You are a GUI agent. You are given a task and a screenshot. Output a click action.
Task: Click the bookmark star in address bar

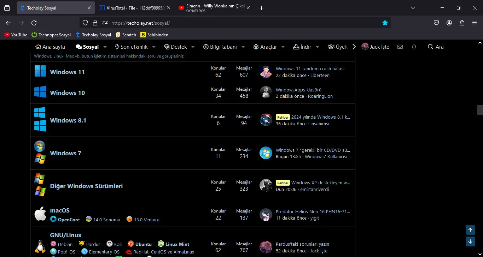[385, 23]
